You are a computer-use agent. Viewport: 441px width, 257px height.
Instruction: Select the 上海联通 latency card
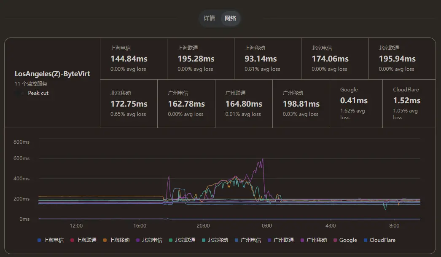pos(200,59)
